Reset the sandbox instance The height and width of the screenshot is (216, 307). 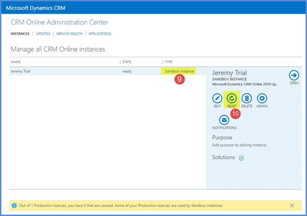[232, 98]
